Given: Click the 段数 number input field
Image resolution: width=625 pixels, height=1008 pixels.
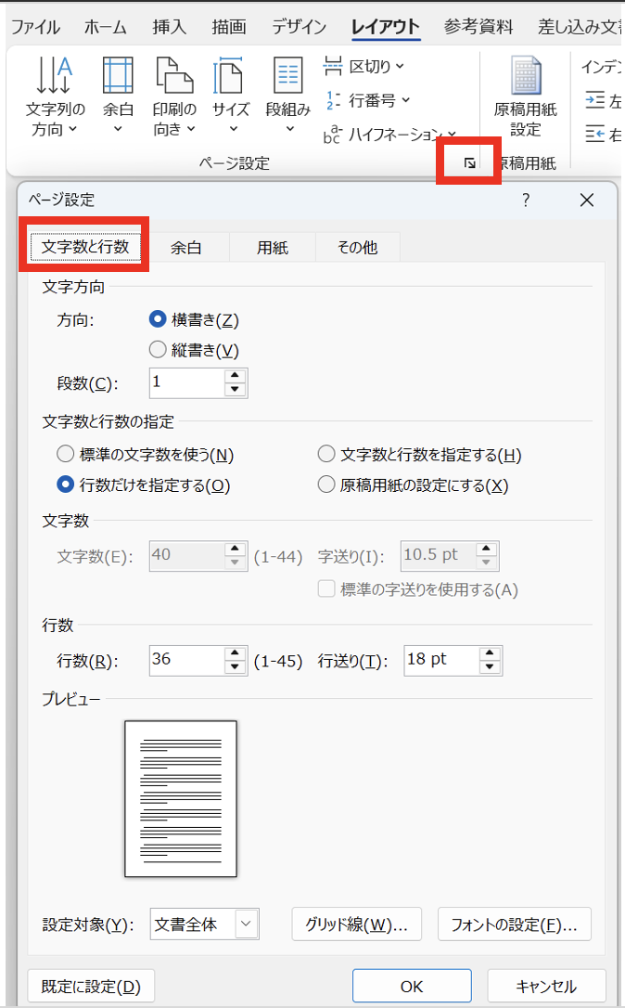Looking at the screenshot, I should click(186, 382).
